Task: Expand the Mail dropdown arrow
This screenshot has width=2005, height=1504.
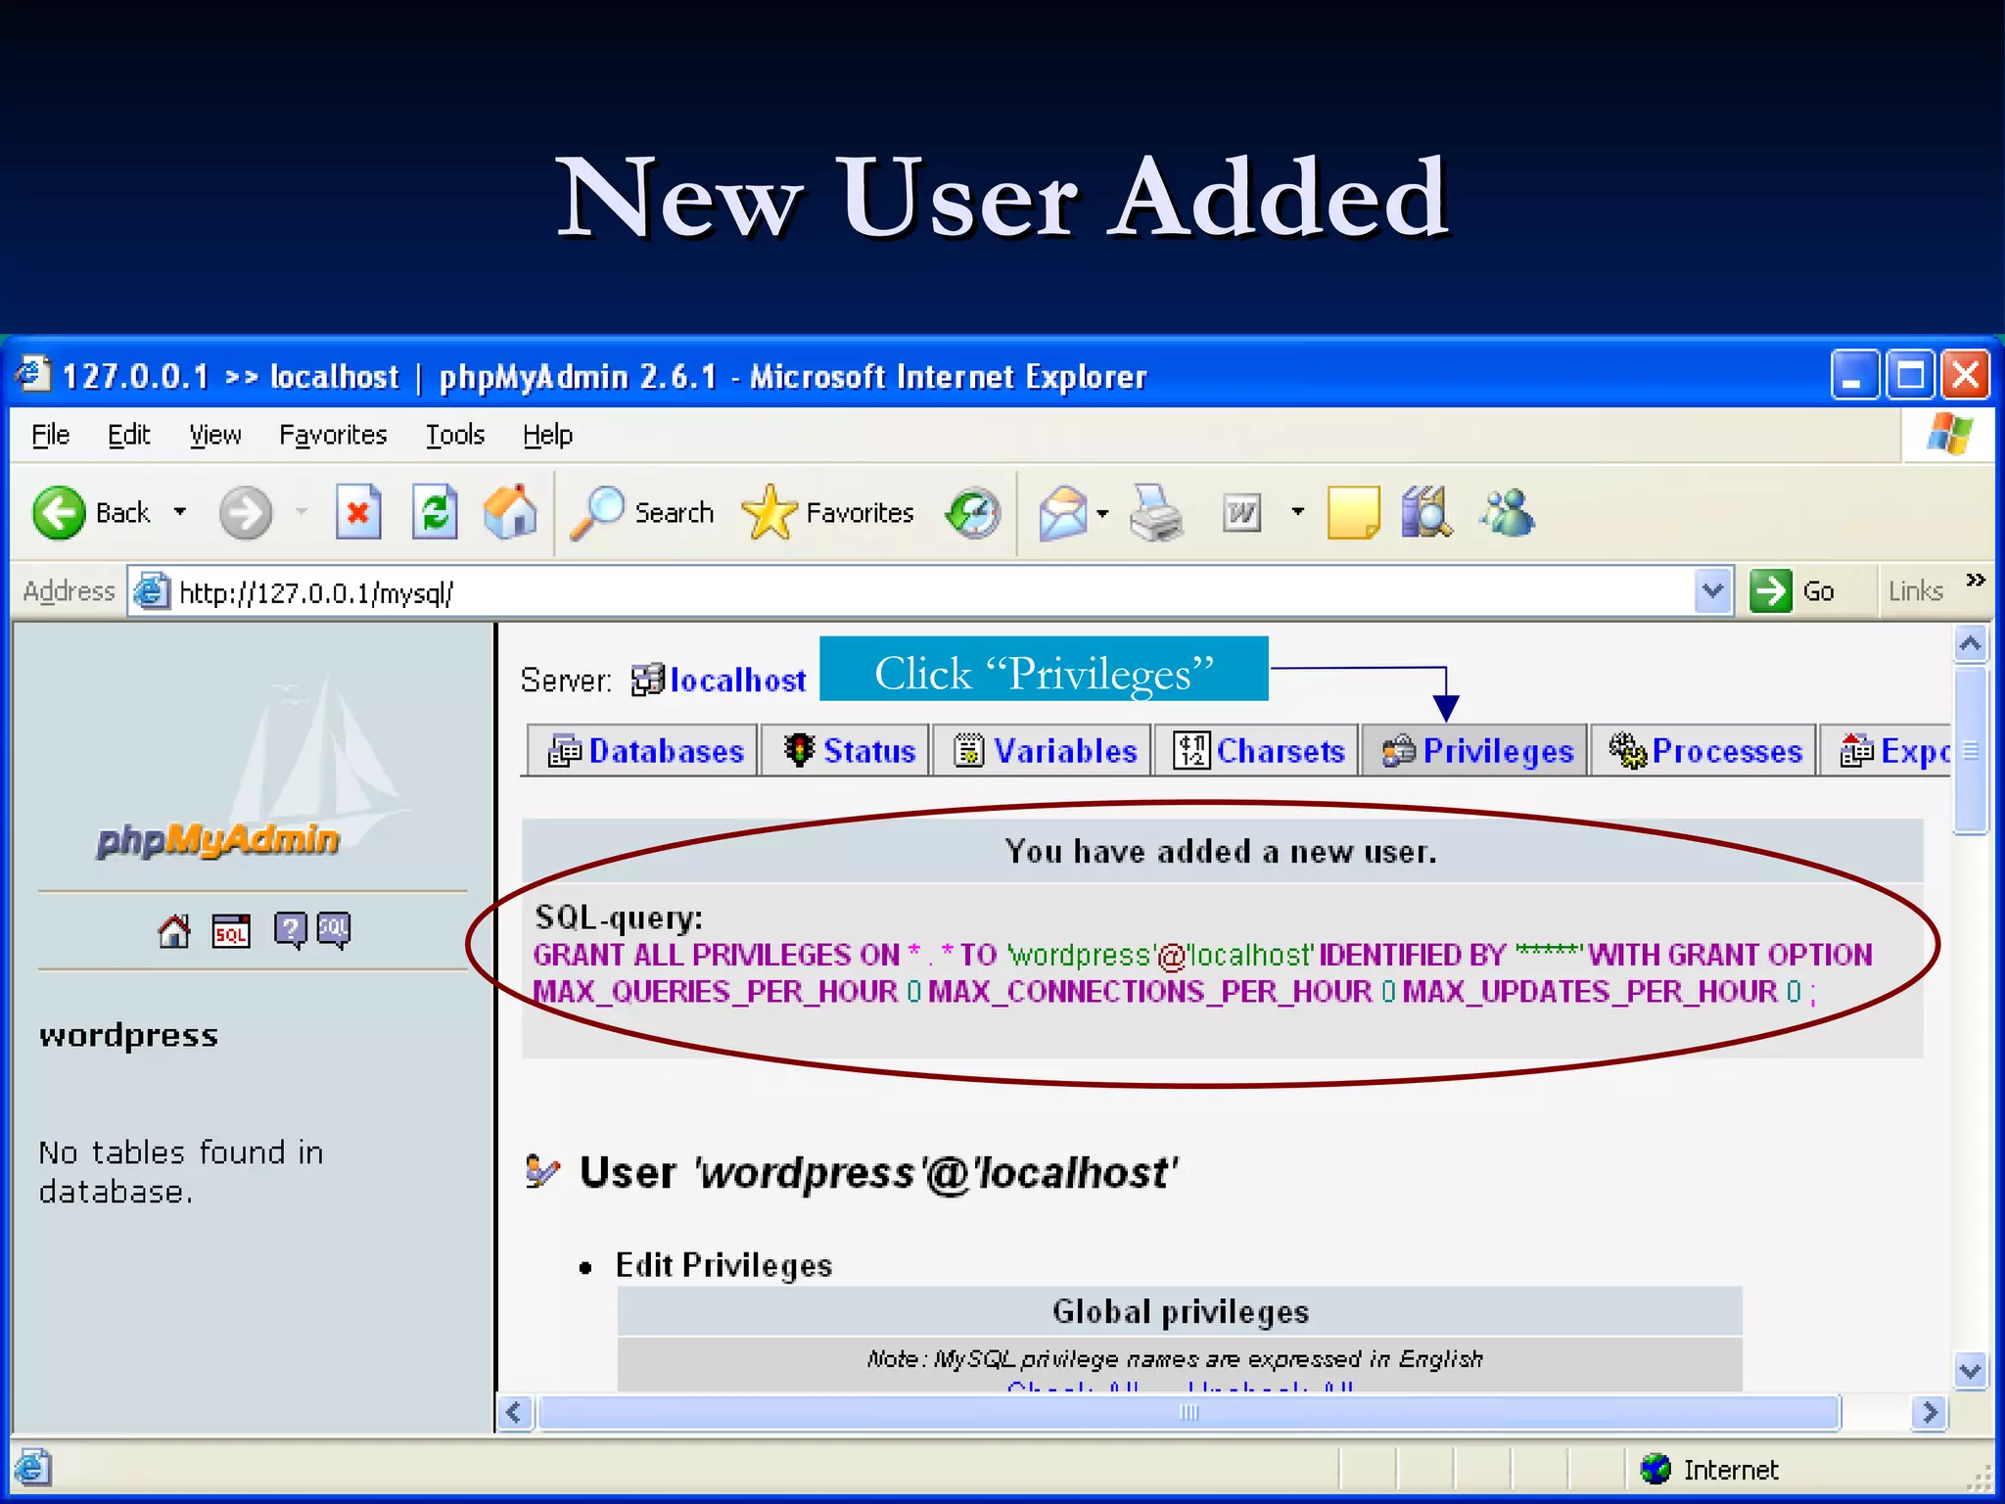Action: 1103,512
